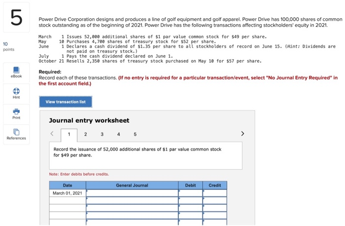Click the 'Record the issuance of 52,000' instruction

click(x=138, y=152)
